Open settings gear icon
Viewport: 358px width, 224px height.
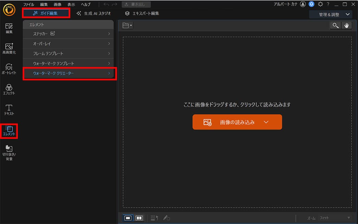[x=320, y=4]
